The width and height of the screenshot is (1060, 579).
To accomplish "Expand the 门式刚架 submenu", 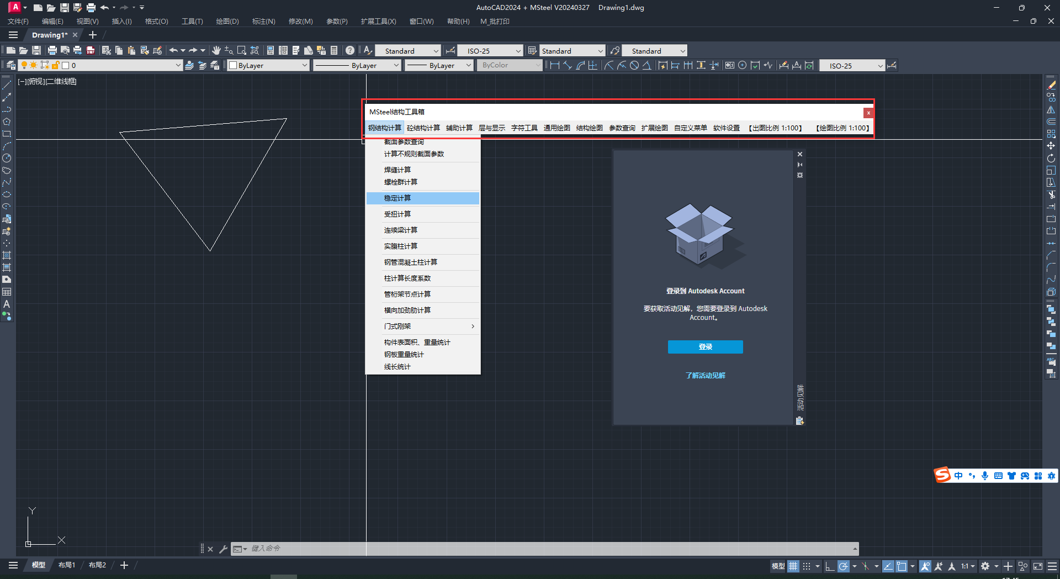I will 423,327.
